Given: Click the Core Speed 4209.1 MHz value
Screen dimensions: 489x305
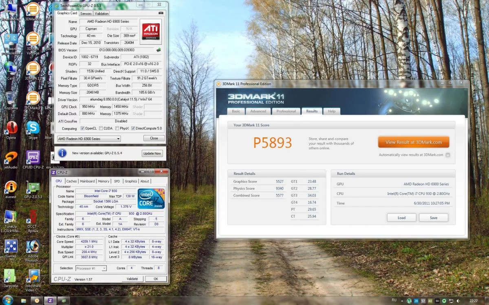Looking at the screenshot, I should [88, 242].
